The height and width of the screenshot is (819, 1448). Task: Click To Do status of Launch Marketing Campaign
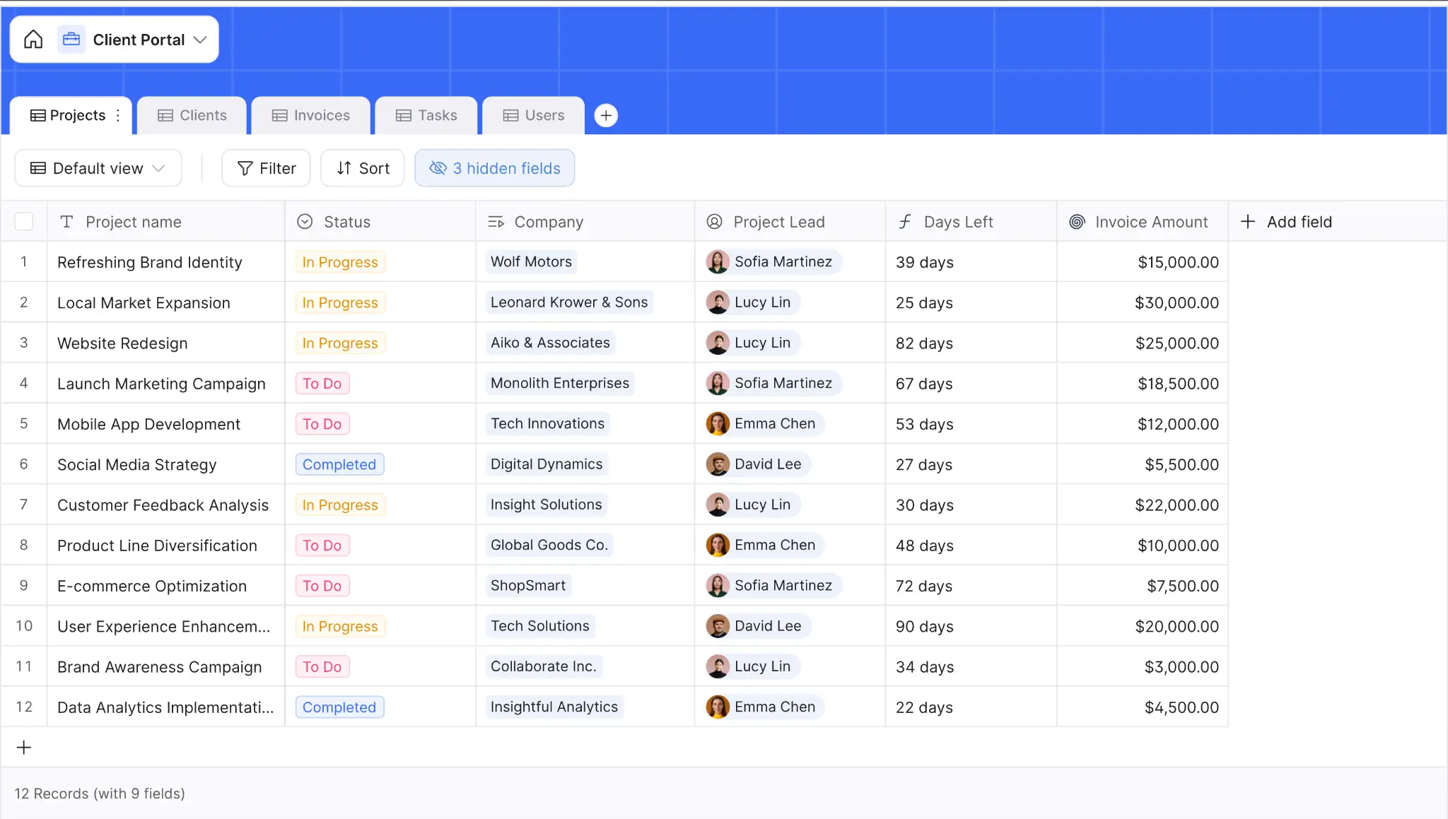[x=322, y=384]
